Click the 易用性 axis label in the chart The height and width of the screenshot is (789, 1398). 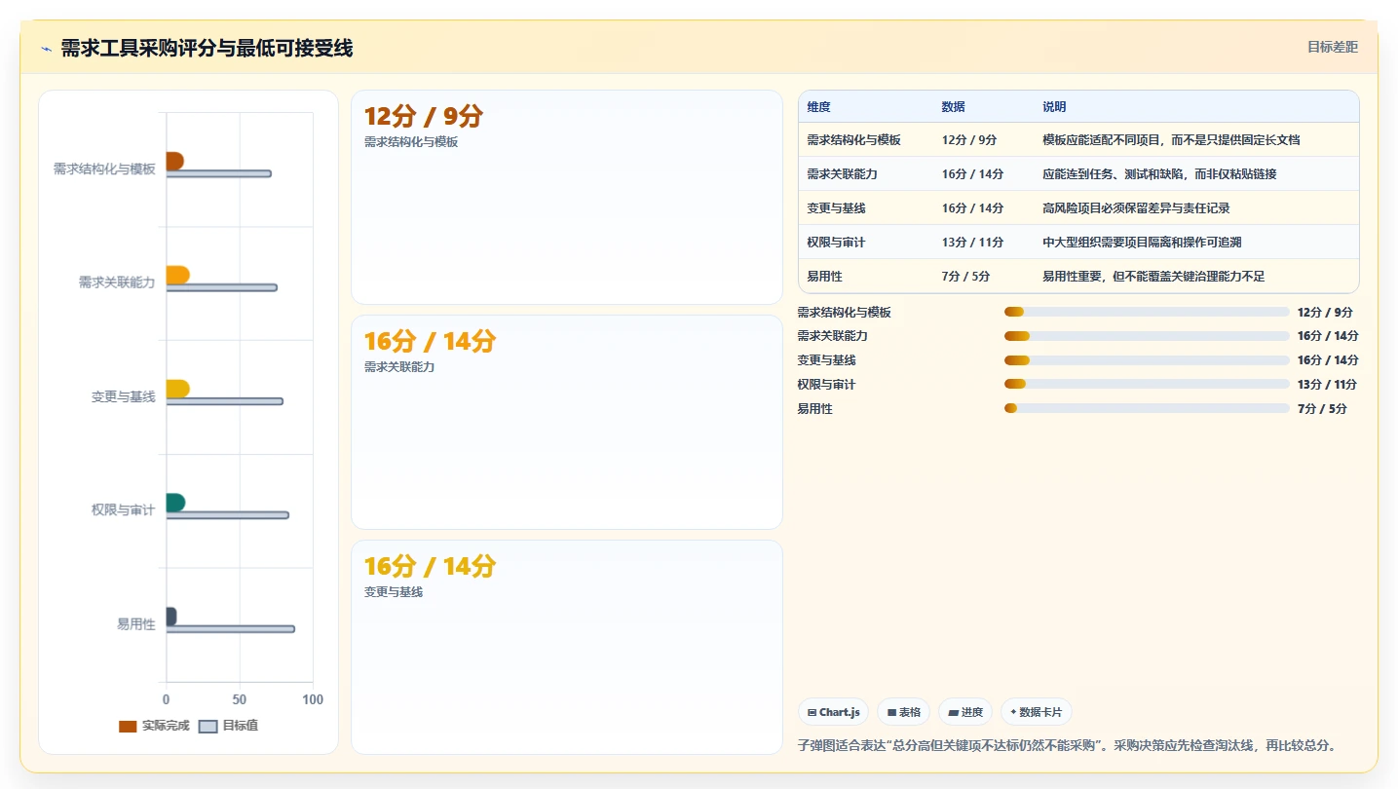[136, 624]
